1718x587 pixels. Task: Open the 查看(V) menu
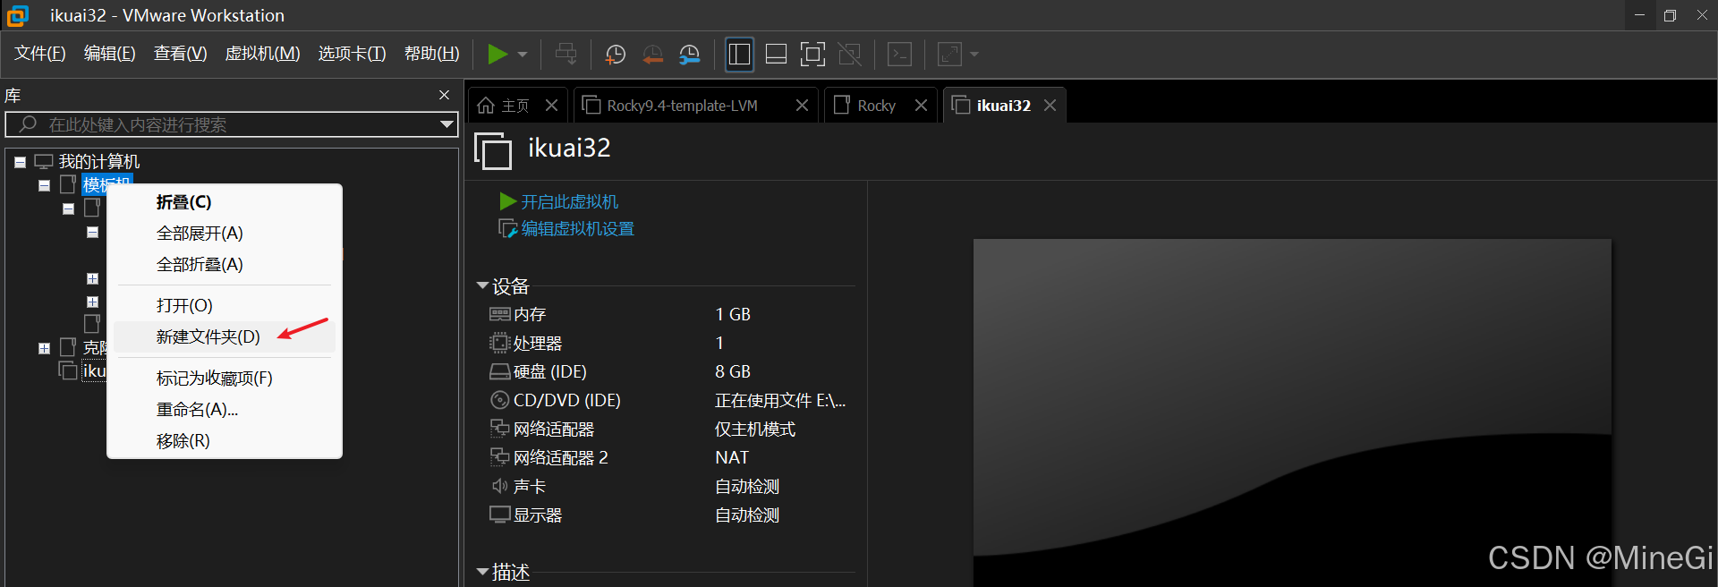pyautogui.click(x=181, y=54)
